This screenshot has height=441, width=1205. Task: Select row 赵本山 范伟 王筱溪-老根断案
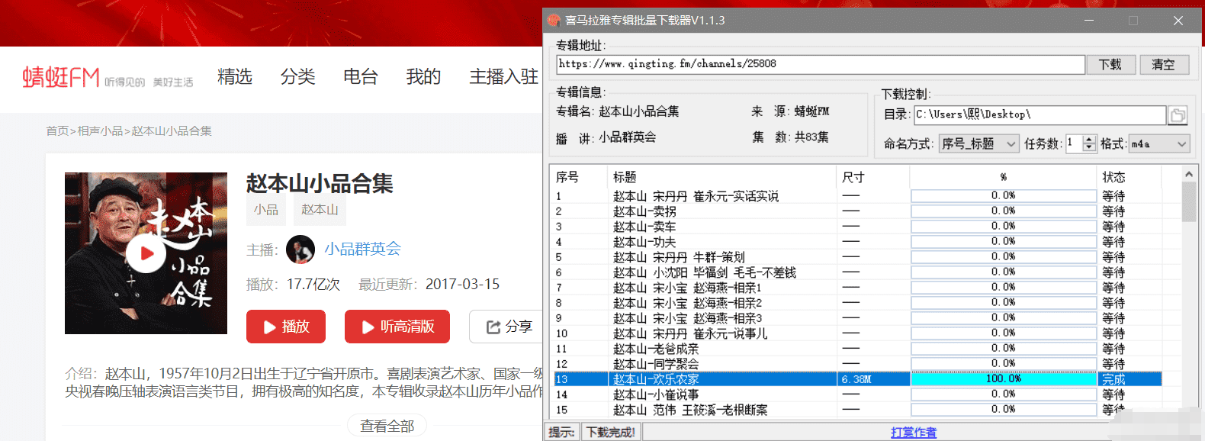coord(856,410)
